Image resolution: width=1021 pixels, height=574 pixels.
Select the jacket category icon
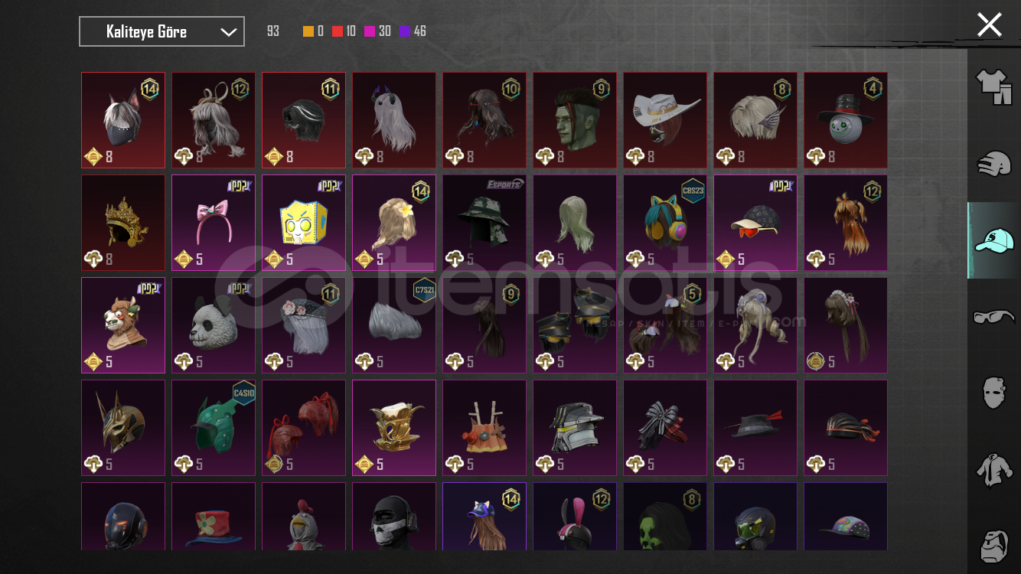click(x=993, y=468)
